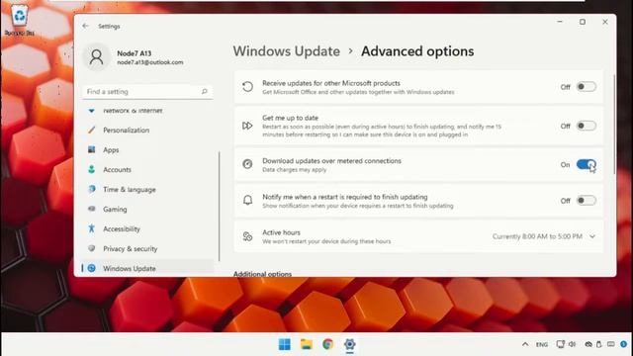This screenshot has width=633, height=356.
Task: Go to the Apps settings page
Action: tap(147, 149)
